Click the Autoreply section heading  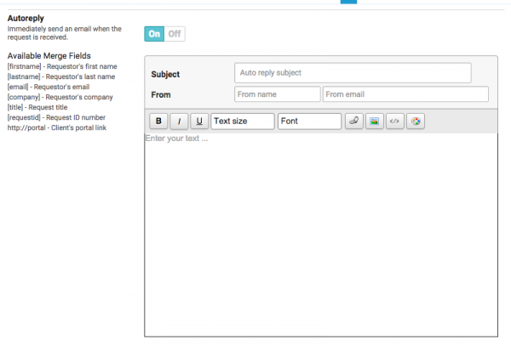(x=26, y=18)
